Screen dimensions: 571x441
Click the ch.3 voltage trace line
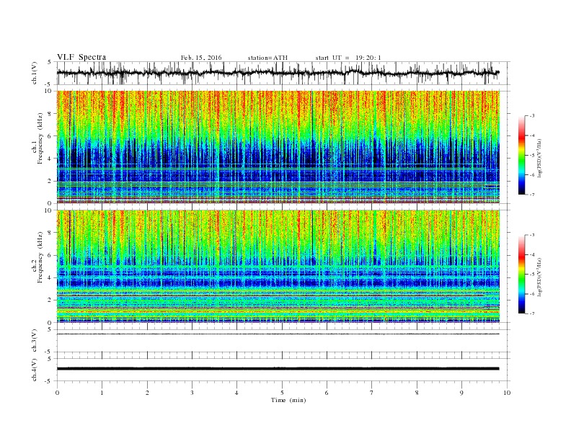coord(278,334)
